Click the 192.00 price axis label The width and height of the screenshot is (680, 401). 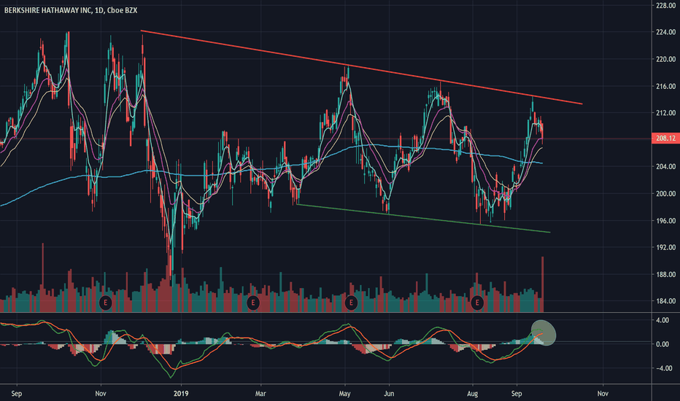point(665,248)
